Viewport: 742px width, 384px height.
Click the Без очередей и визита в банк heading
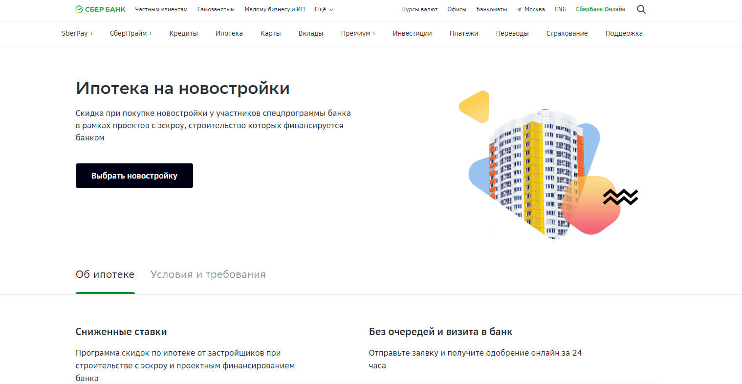440,332
